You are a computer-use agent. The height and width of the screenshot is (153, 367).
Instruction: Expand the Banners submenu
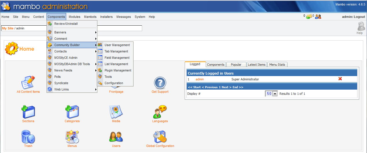coord(72,32)
